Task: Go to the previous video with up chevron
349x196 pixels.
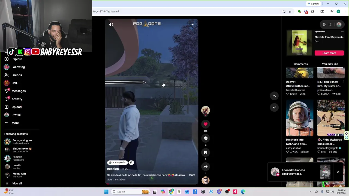Action: click(274, 96)
